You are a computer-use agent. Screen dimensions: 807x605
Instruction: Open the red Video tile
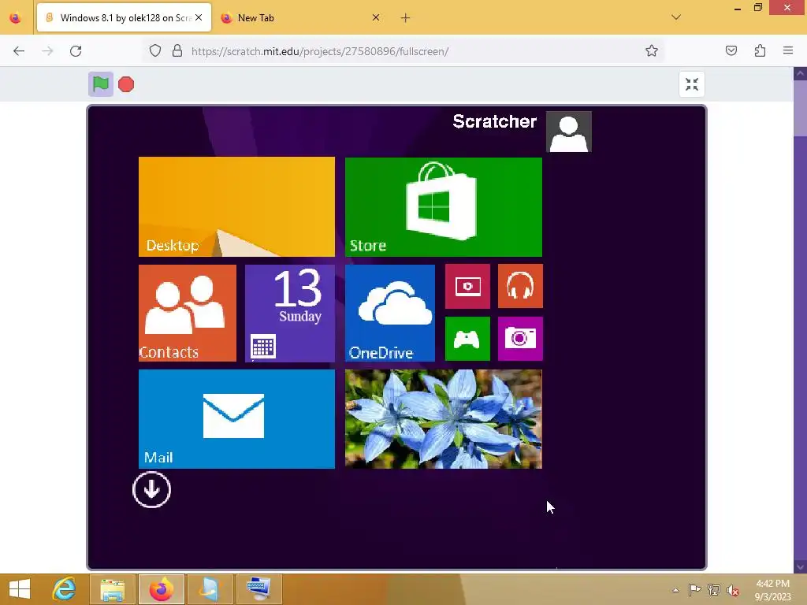coord(467,286)
